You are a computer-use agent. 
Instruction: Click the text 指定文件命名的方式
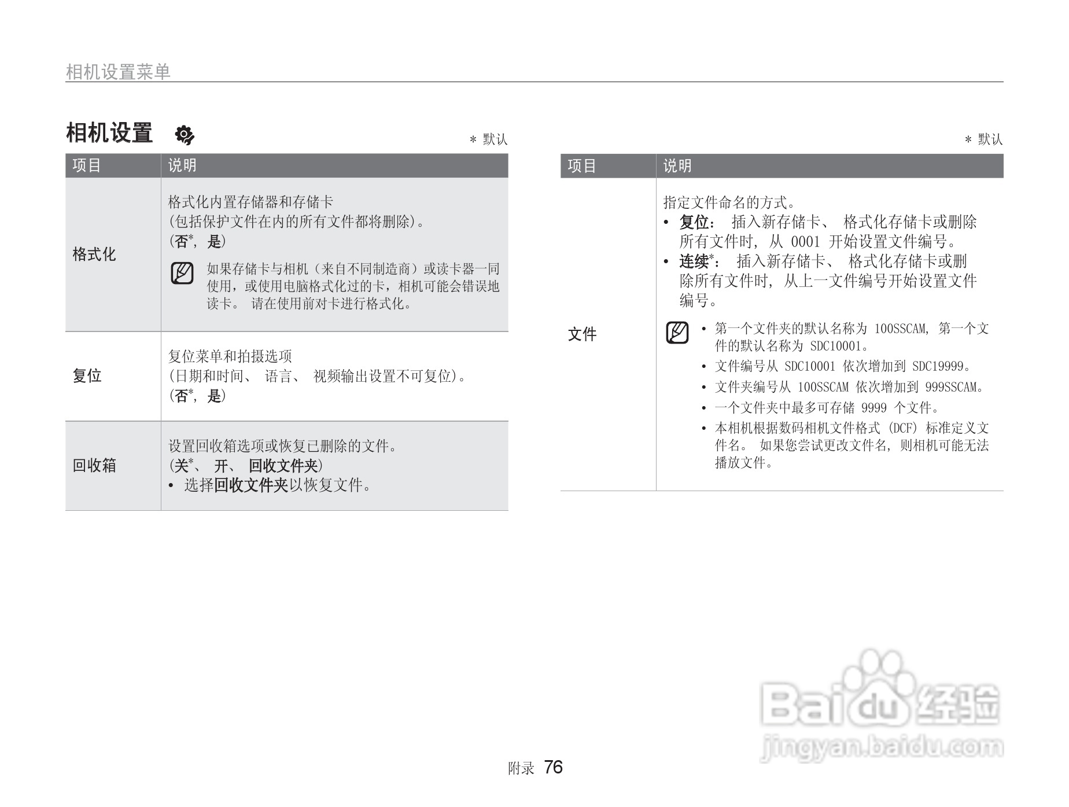point(731,202)
